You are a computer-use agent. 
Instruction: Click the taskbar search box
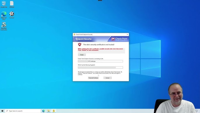pyautogui.click(x=23, y=111)
